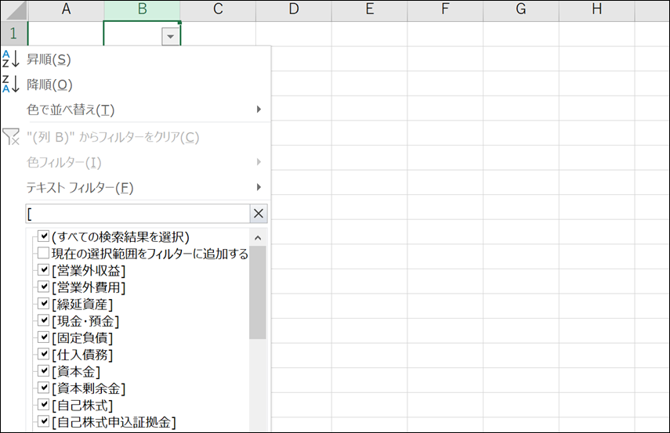Toggle the すべての検索結果を選択 checkbox
The height and width of the screenshot is (433, 670).
[44, 236]
